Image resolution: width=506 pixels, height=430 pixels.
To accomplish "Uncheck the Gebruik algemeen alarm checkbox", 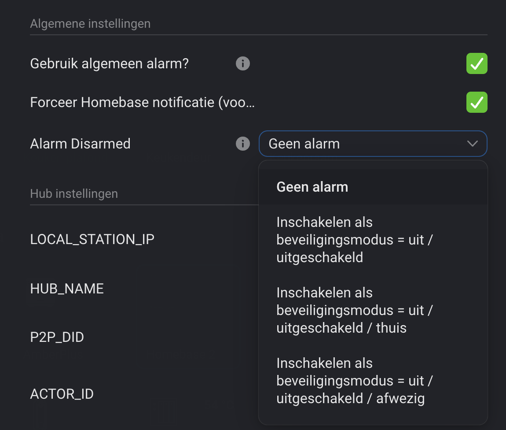I will click(x=477, y=64).
